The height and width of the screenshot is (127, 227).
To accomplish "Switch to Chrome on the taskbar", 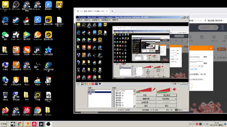I will coord(20,124).
